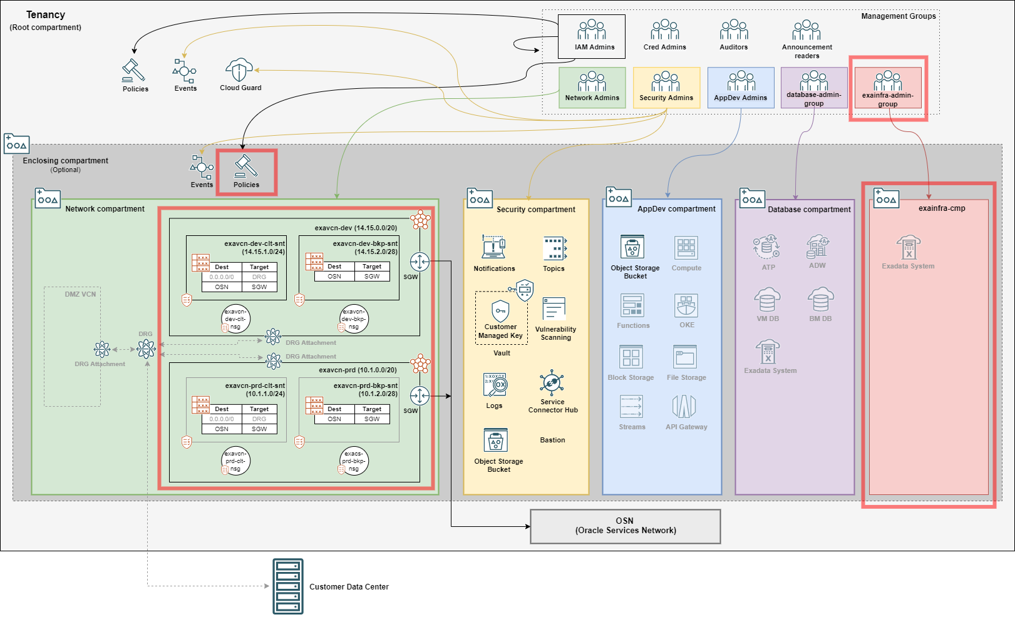This screenshot has height=617, width=1015.
Task: Click the Tenancy root Policies gavel icon
Action: pyautogui.click(x=134, y=70)
